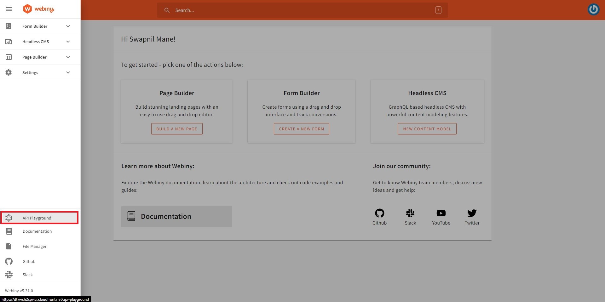Open Form Builder menu item

coord(40,26)
